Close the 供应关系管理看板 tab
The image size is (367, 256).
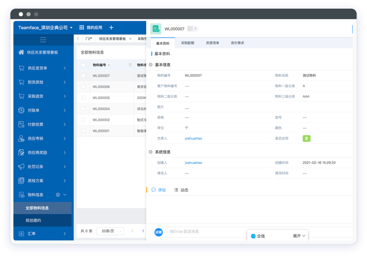130,39
